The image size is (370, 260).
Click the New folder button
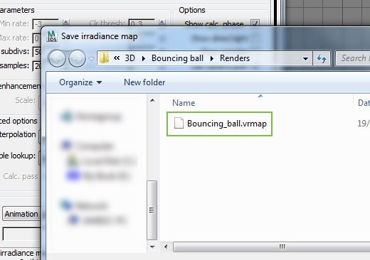(x=144, y=82)
